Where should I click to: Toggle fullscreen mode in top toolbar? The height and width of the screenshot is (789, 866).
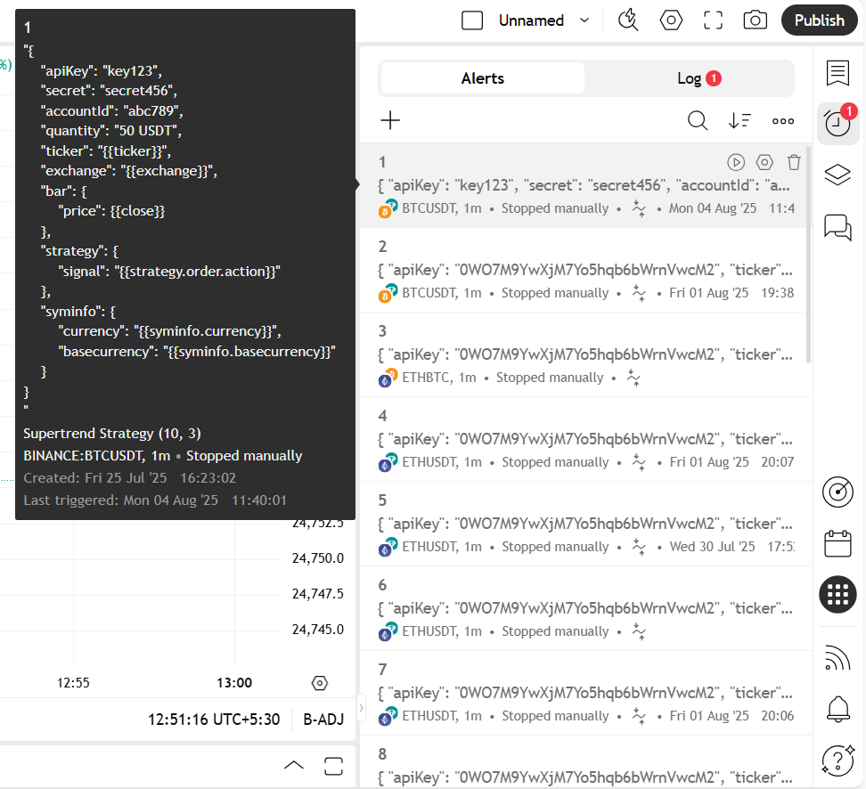pyautogui.click(x=713, y=20)
